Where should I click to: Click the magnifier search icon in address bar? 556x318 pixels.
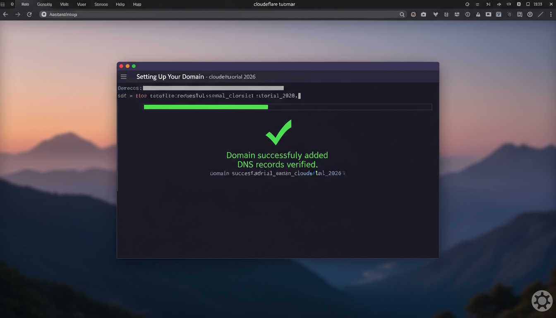pos(402,14)
